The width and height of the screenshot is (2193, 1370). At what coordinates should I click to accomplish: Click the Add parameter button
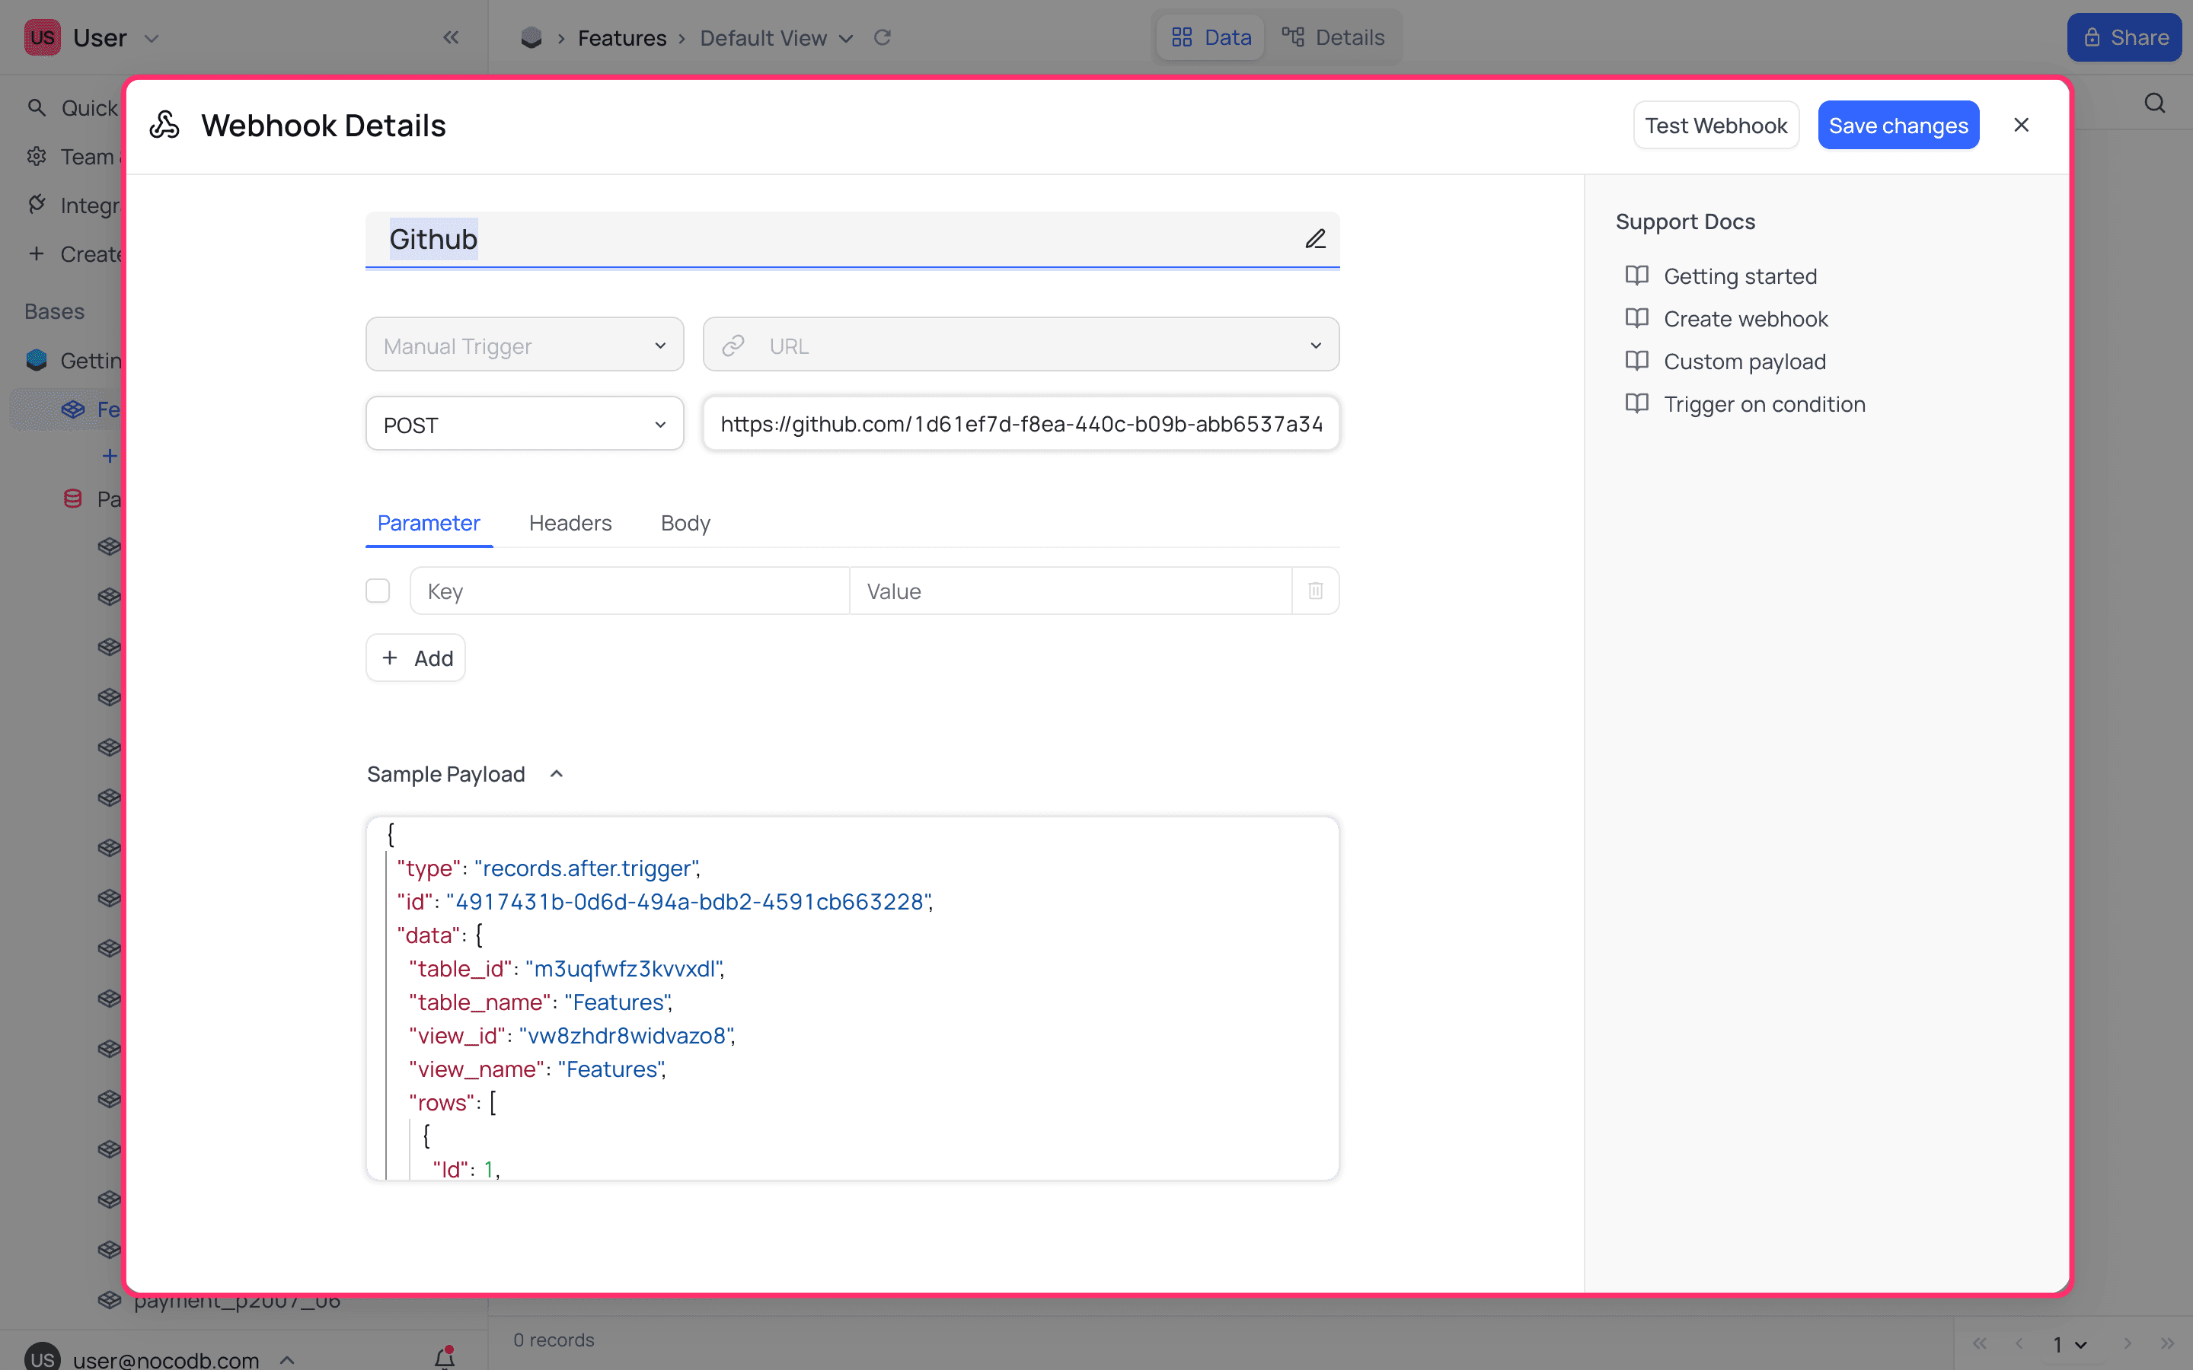[416, 658]
